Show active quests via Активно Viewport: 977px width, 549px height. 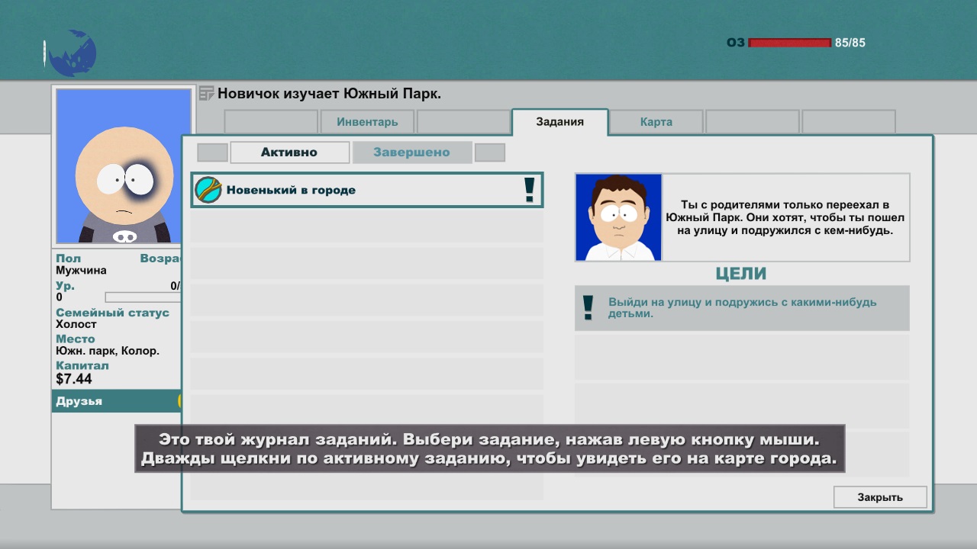tap(289, 152)
